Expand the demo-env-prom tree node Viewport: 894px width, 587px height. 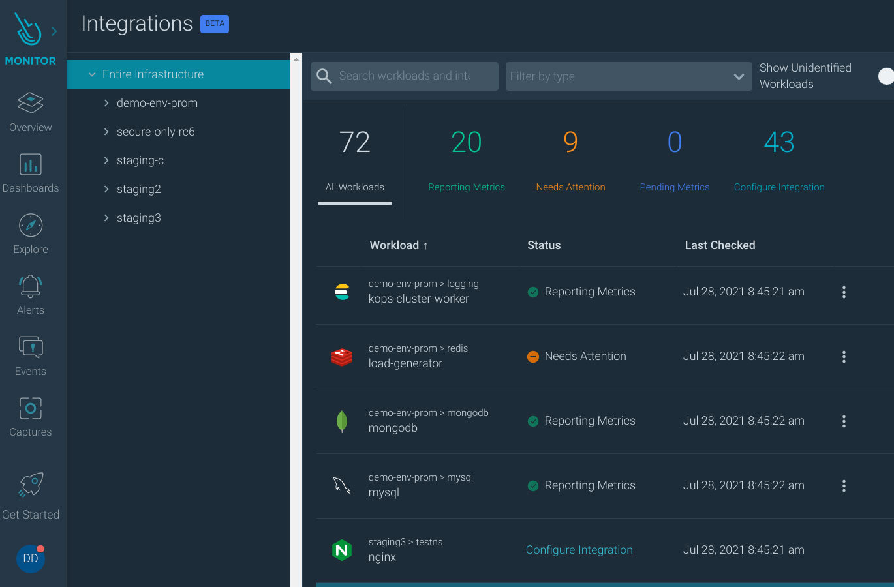pos(107,103)
